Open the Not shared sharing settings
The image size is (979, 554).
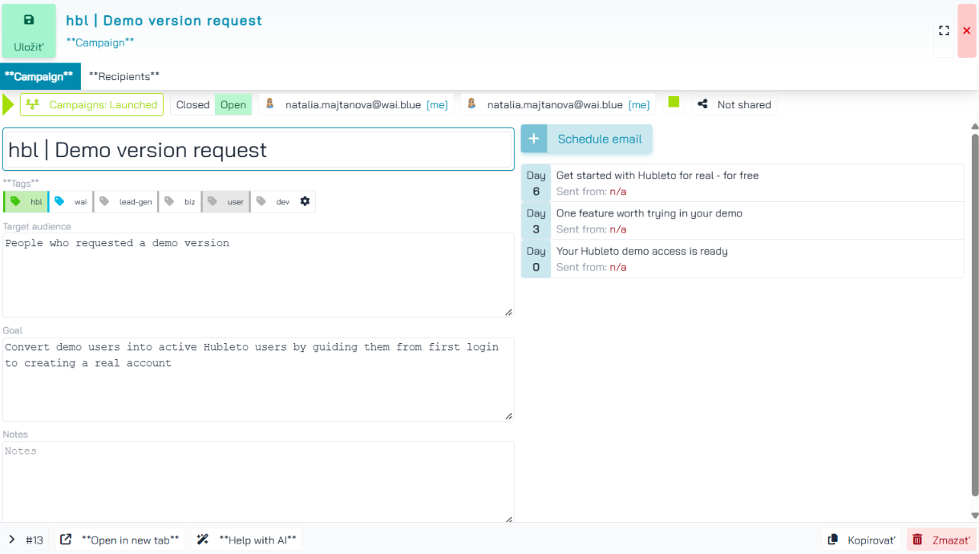point(734,104)
